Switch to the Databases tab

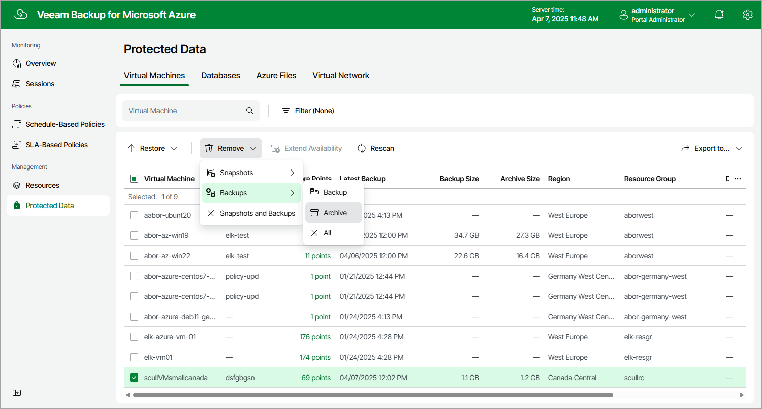tap(220, 75)
